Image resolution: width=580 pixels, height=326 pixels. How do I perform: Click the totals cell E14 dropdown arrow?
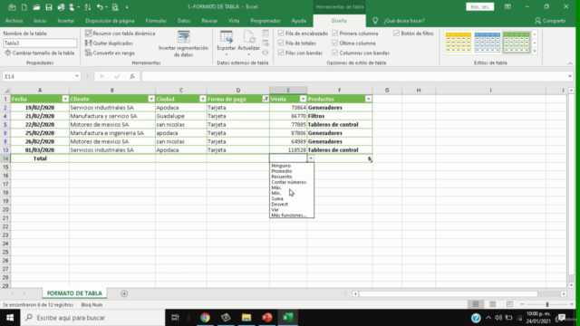pos(311,158)
